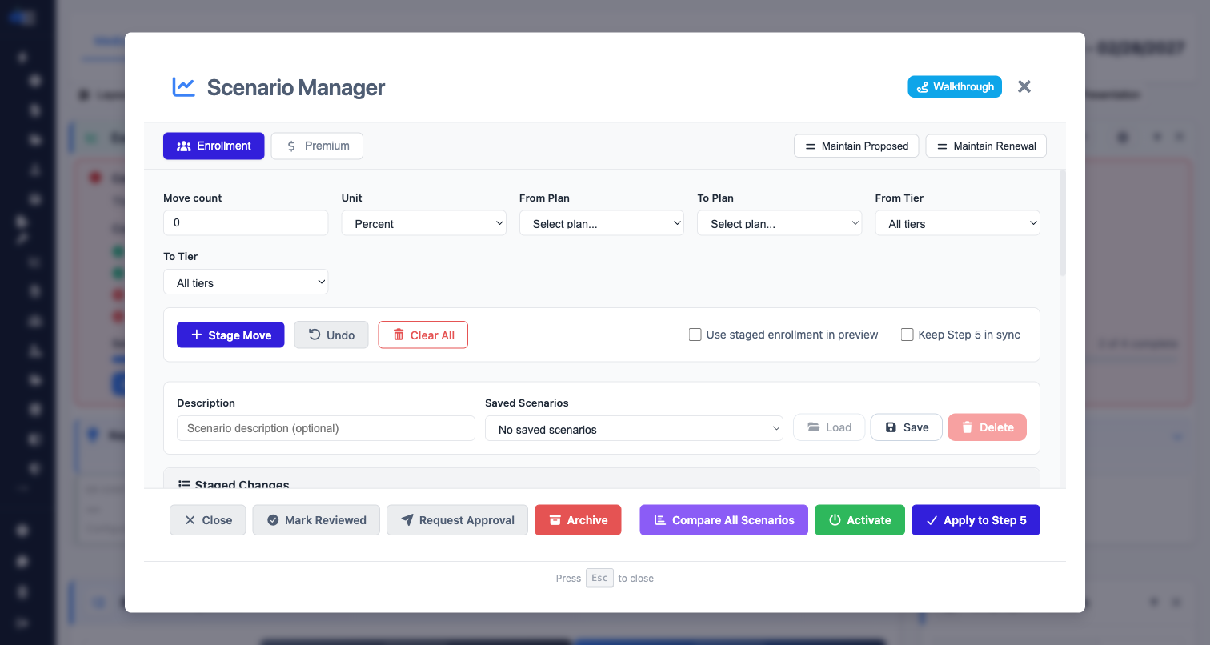The image size is (1210, 645).
Task: Expand the To Tier dropdown
Action: [x=246, y=282]
